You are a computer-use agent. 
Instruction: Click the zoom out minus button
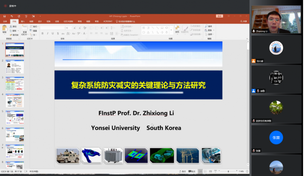pos(219,171)
